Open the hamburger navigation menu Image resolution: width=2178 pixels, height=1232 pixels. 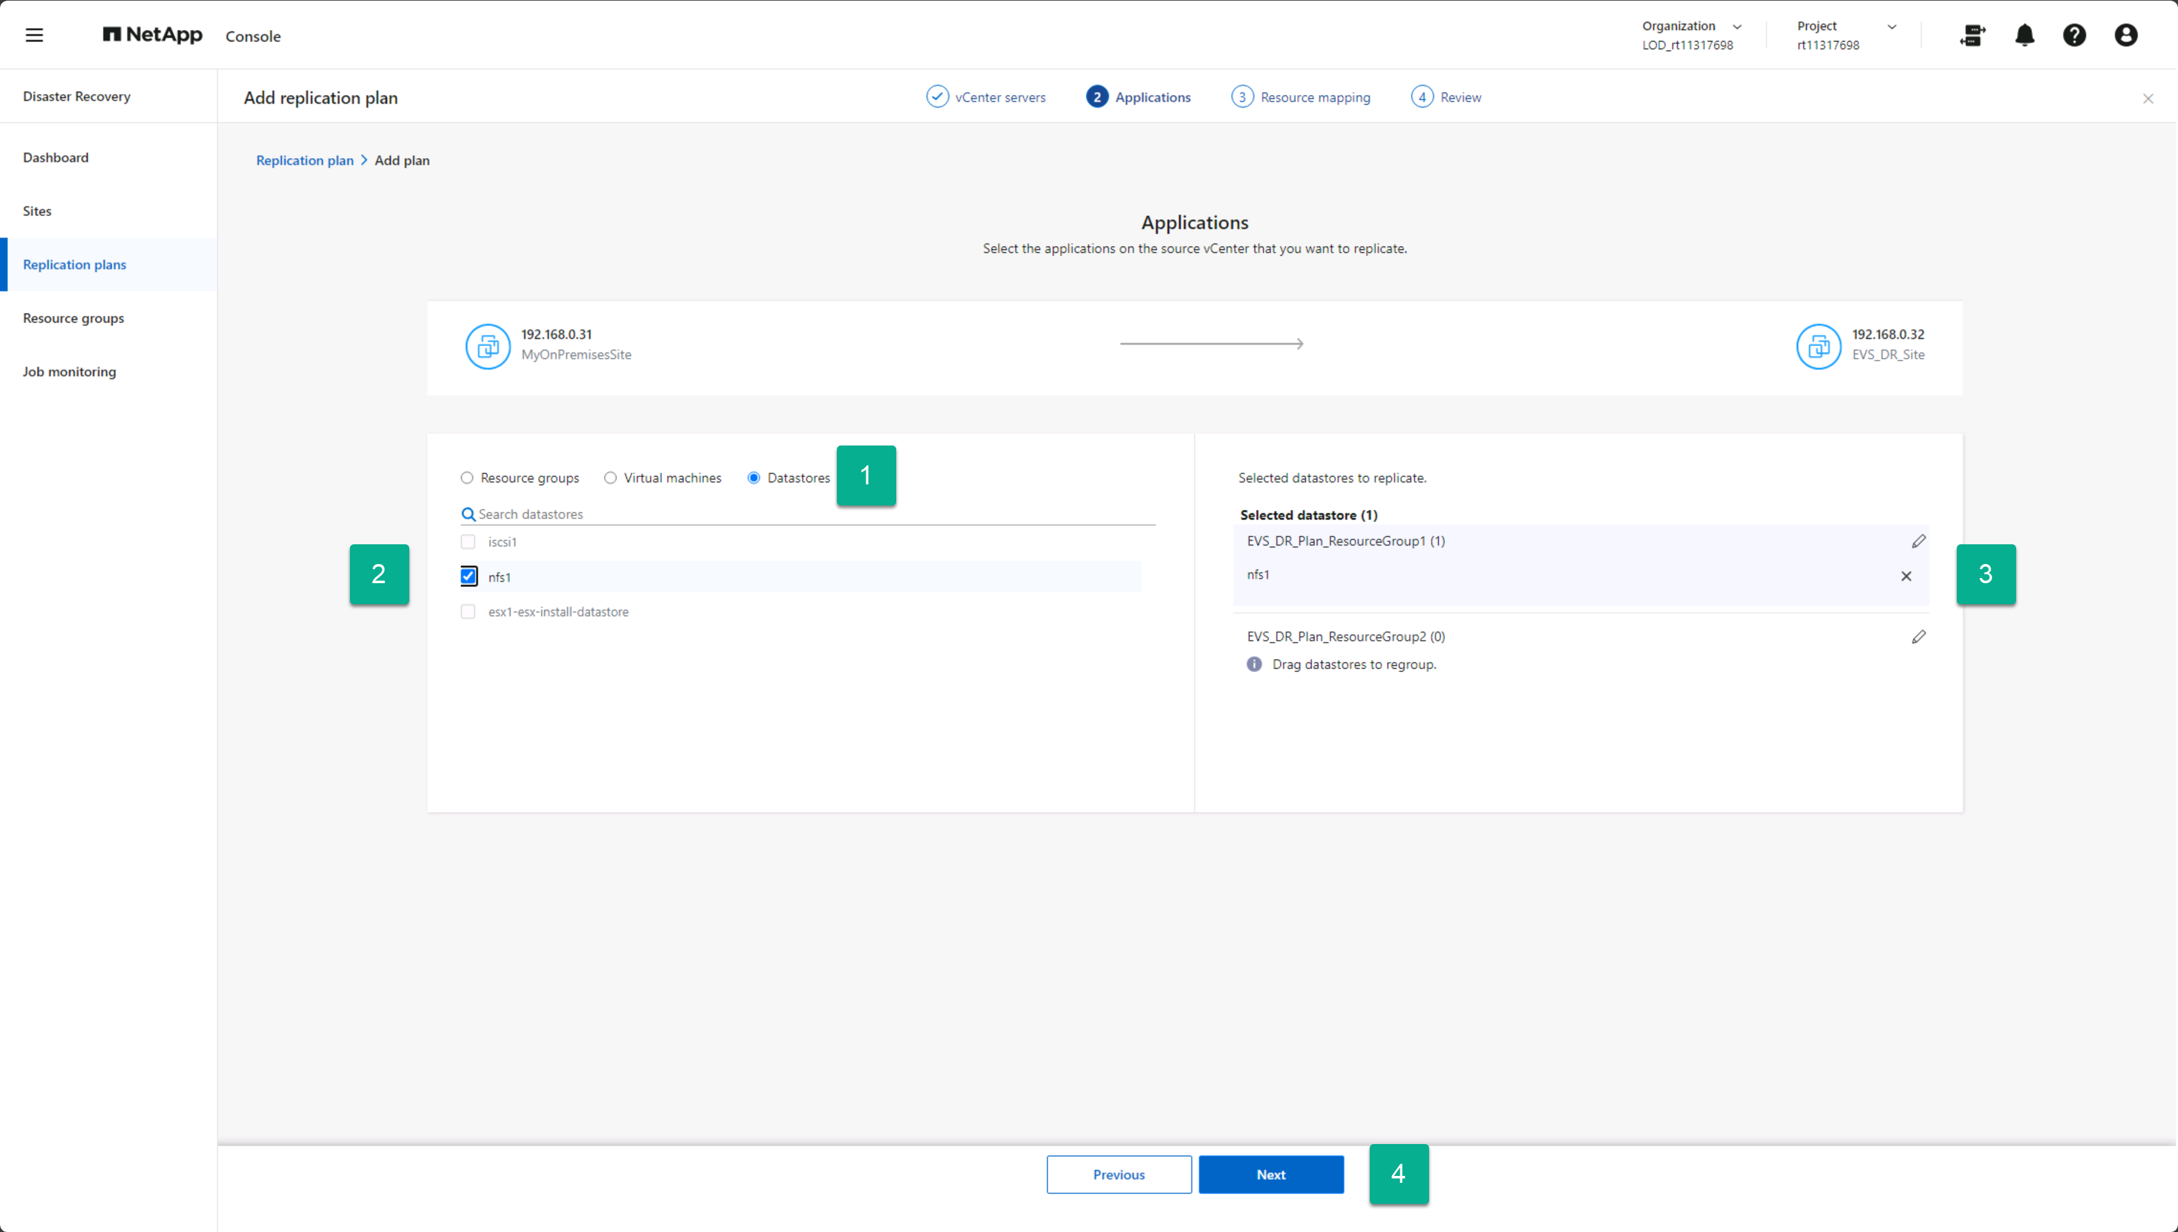pos(34,34)
